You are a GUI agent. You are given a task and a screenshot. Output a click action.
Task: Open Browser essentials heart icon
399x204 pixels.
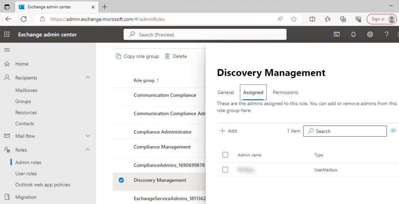coord(358,19)
